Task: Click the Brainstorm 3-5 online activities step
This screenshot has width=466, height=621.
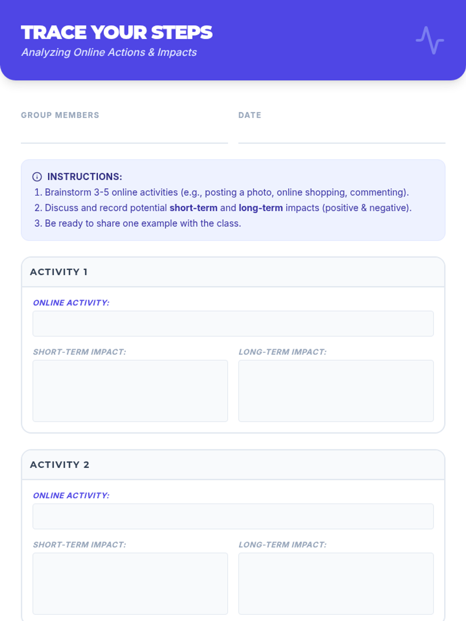Action: pos(221,193)
